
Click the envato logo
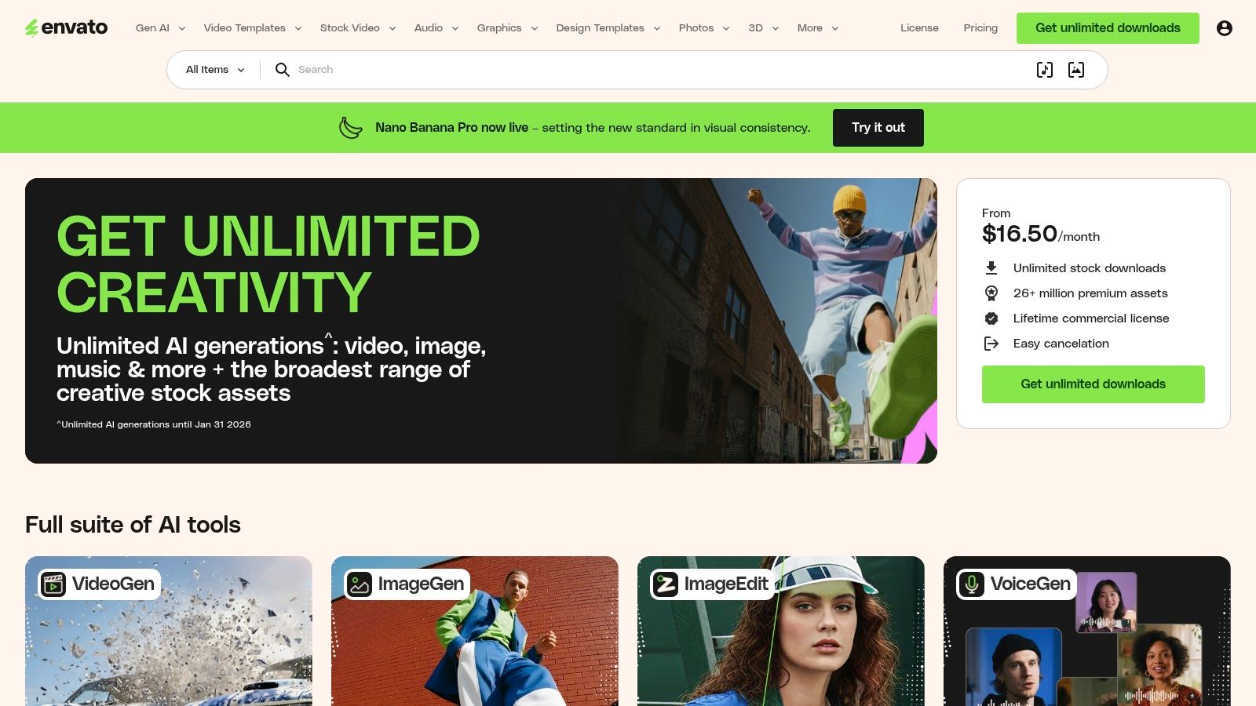67,27
